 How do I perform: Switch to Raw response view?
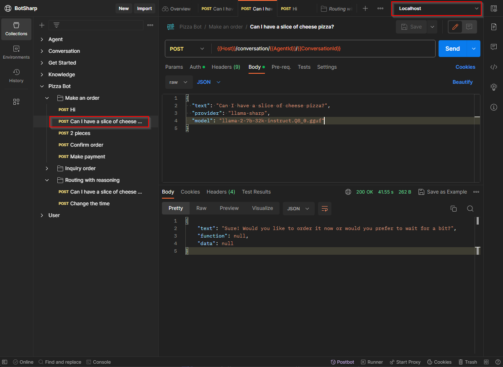click(201, 208)
